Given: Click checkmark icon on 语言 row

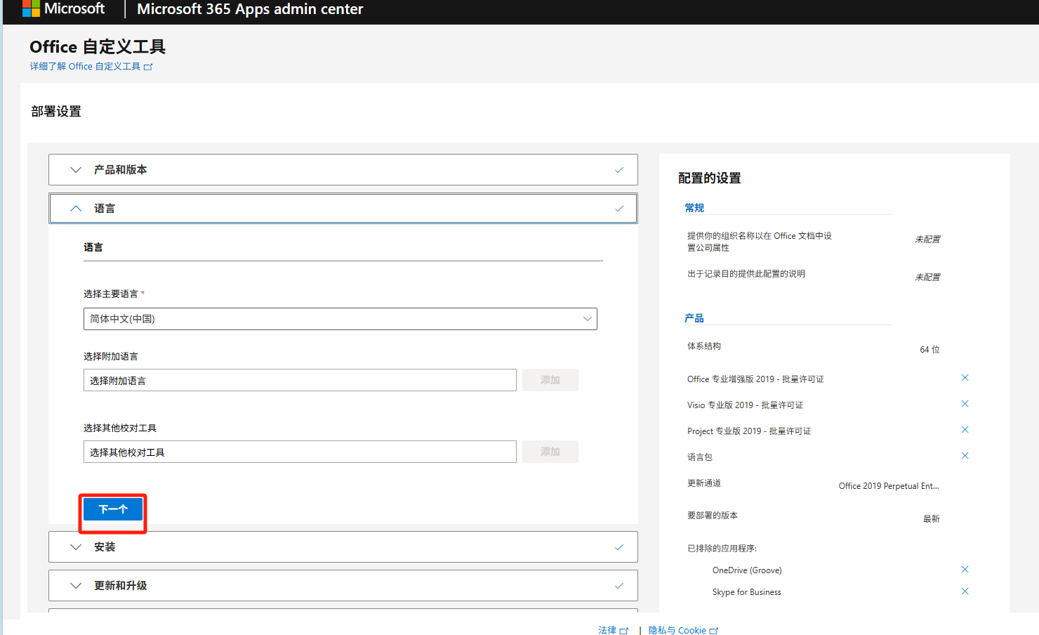Looking at the screenshot, I should click(x=619, y=209).
